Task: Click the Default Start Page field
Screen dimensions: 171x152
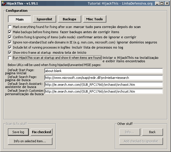Action: 103,71
